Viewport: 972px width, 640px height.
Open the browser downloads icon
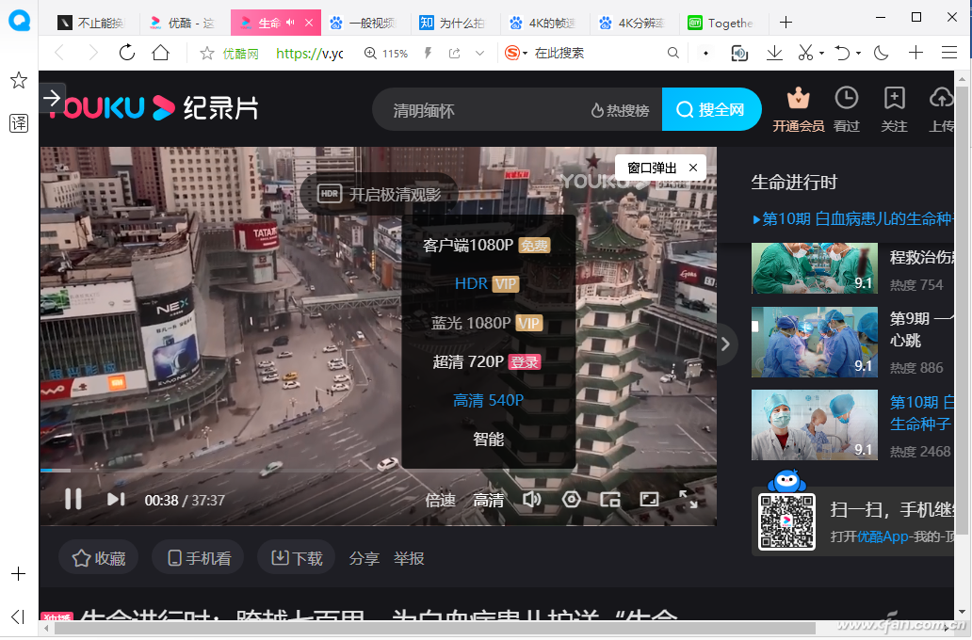[774, 54]
